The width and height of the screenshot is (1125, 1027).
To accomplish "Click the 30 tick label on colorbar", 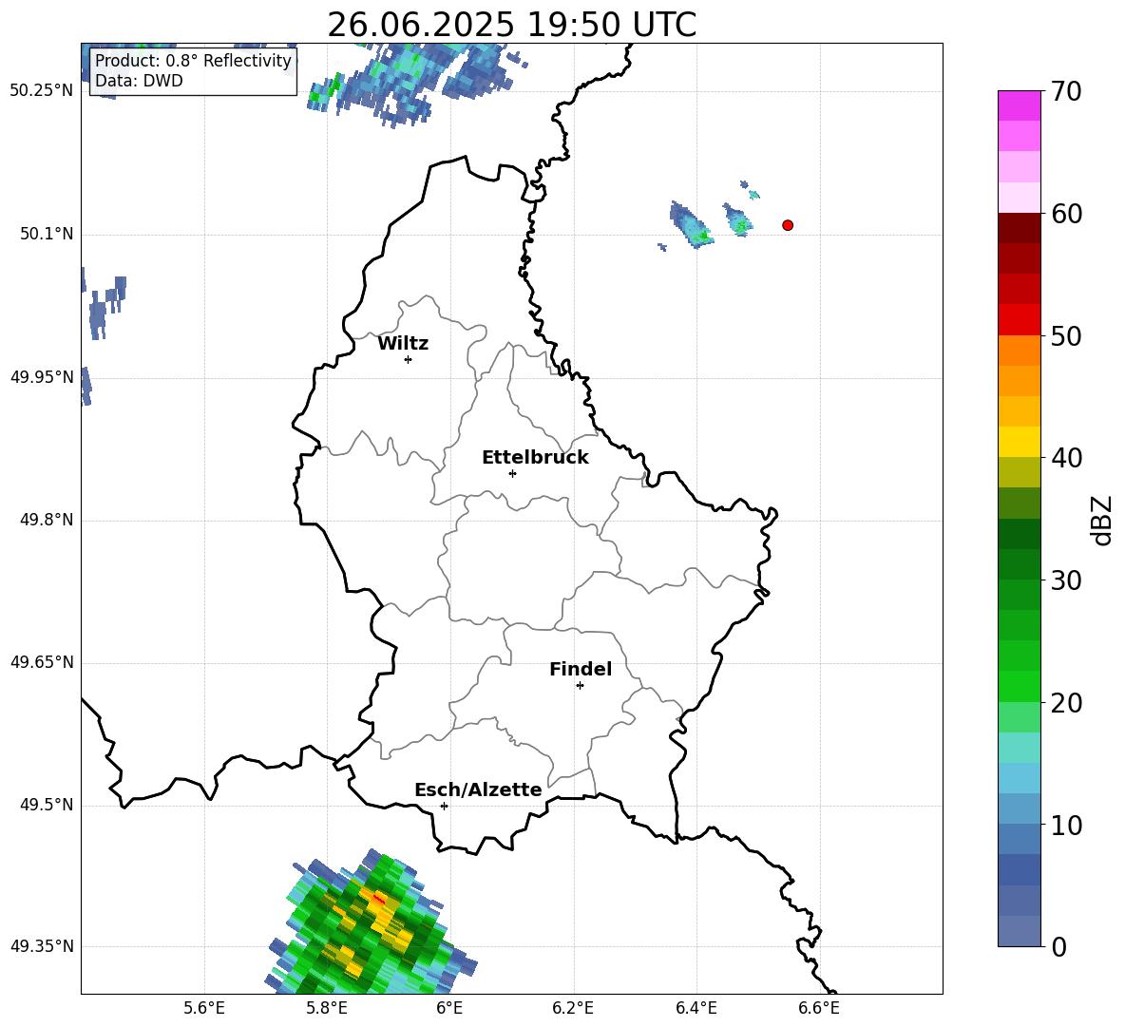I will click(1066, 580).
